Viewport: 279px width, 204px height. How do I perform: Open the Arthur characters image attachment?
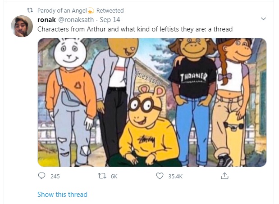(x=152, y=102)
